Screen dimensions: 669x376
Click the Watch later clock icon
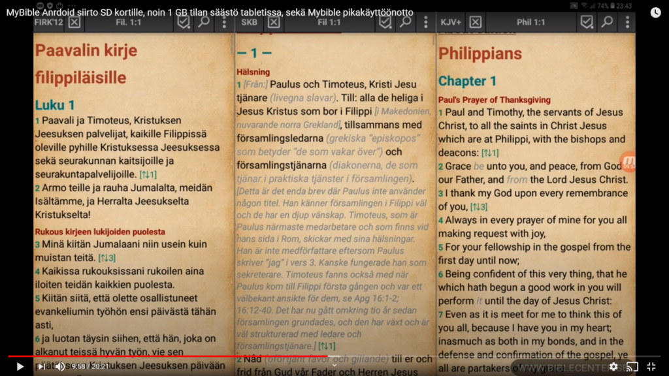655,12
